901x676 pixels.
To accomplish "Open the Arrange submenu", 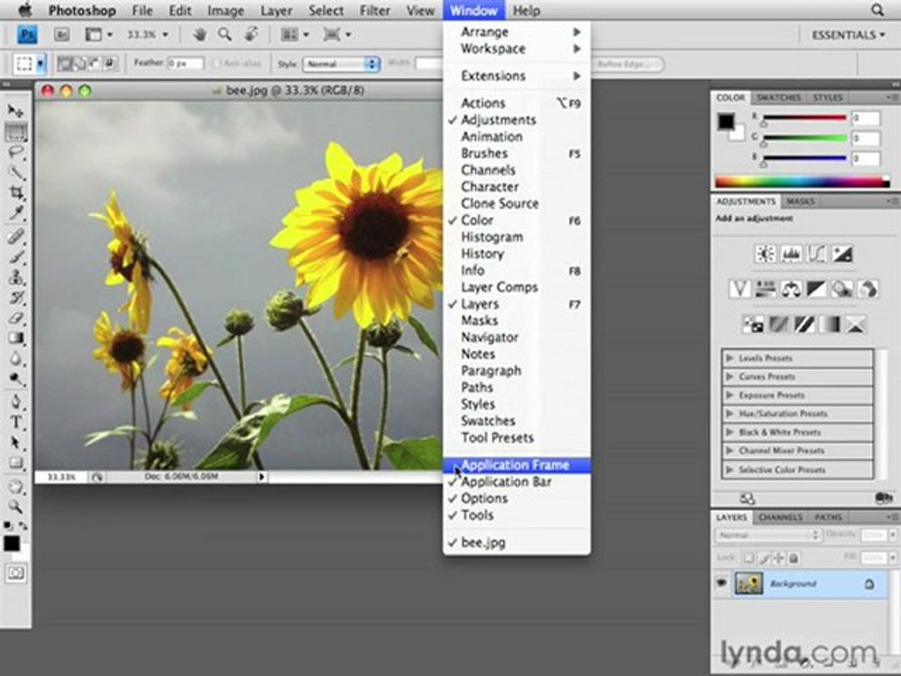I will [x=516, y=32].
